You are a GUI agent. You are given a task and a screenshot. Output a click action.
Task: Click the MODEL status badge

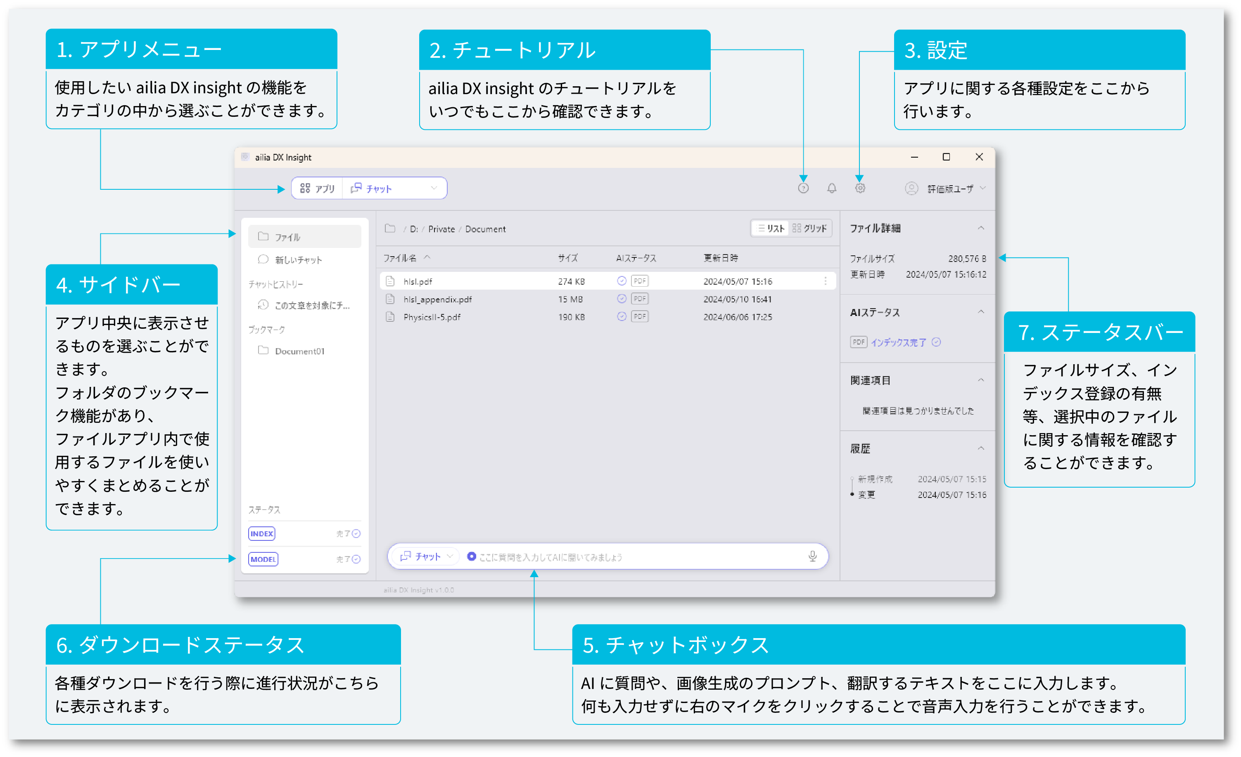(x=263, y=559)
